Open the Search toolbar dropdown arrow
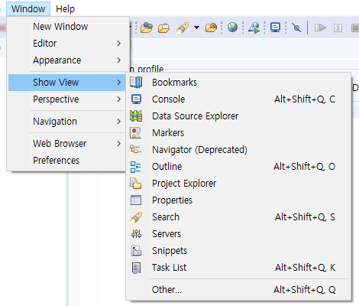The width and height of the screenshot is (359, 306). tap(196, 28)
